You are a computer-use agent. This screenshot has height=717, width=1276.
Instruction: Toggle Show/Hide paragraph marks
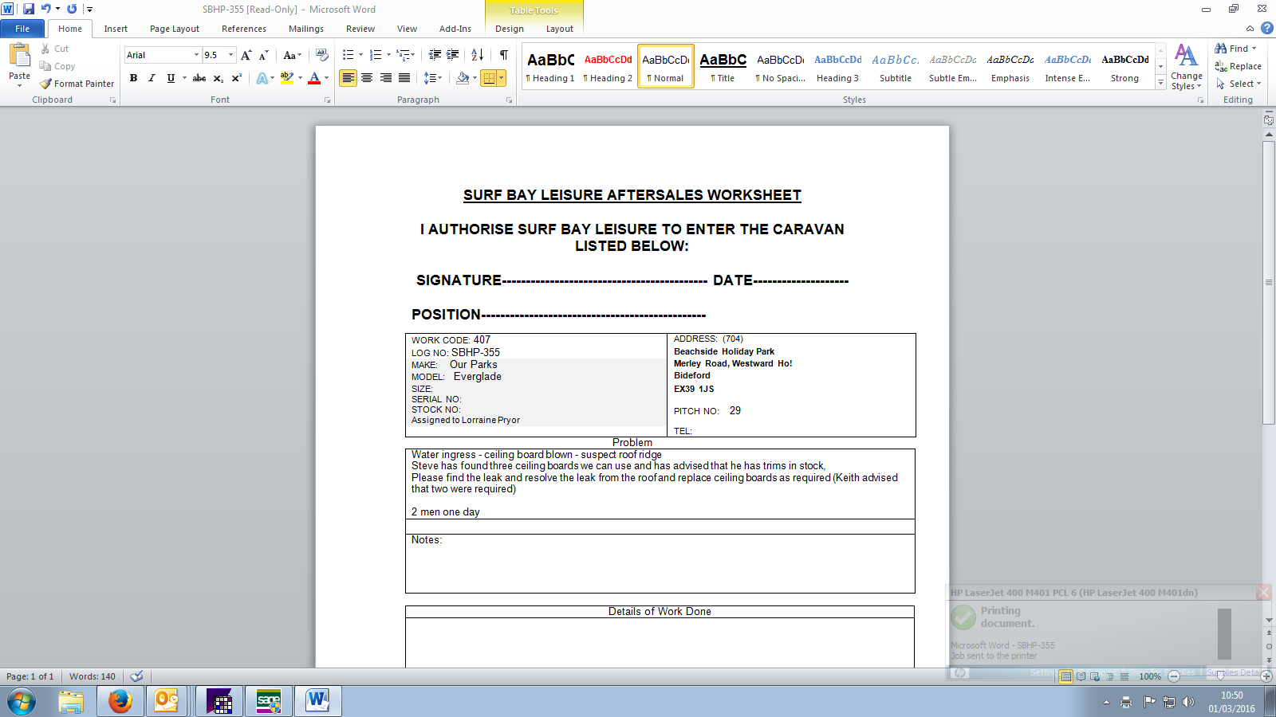tap(504, 55)
